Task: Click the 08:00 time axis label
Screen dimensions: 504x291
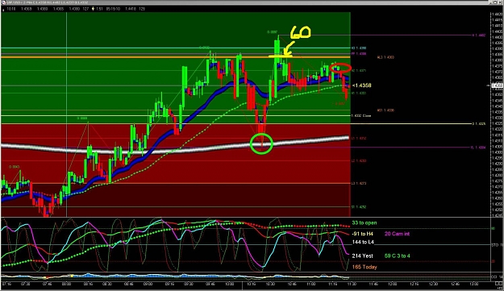Action: click(x=67, y=285)
